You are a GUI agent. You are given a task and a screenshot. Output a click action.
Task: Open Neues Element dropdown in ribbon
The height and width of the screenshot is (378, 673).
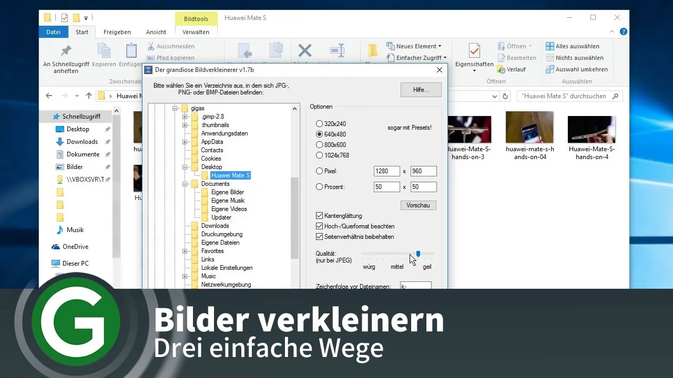click(x=414, y=46)
